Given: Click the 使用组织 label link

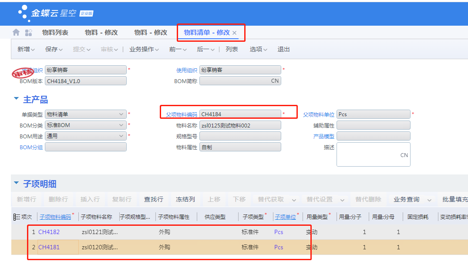Looking at the screenshot, I should point(186,70).
